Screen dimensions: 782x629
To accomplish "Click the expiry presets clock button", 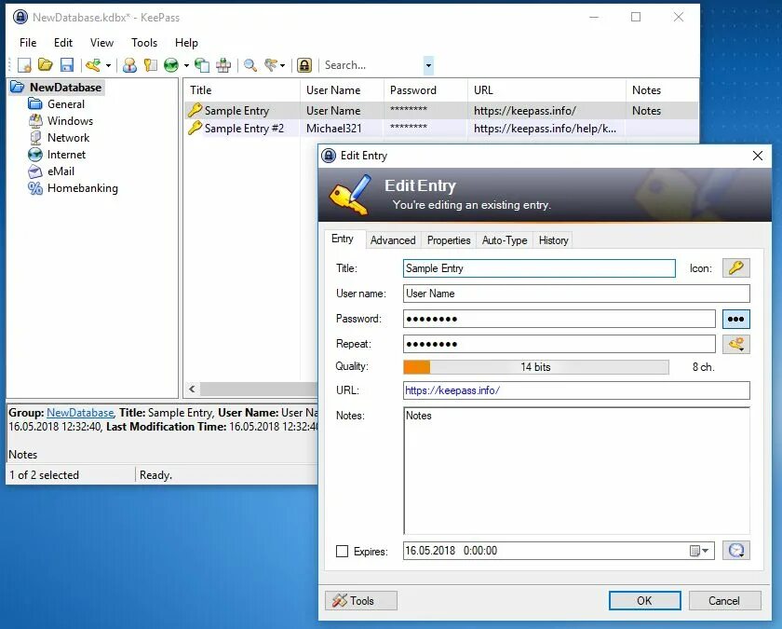I will (x=736, y=551).
